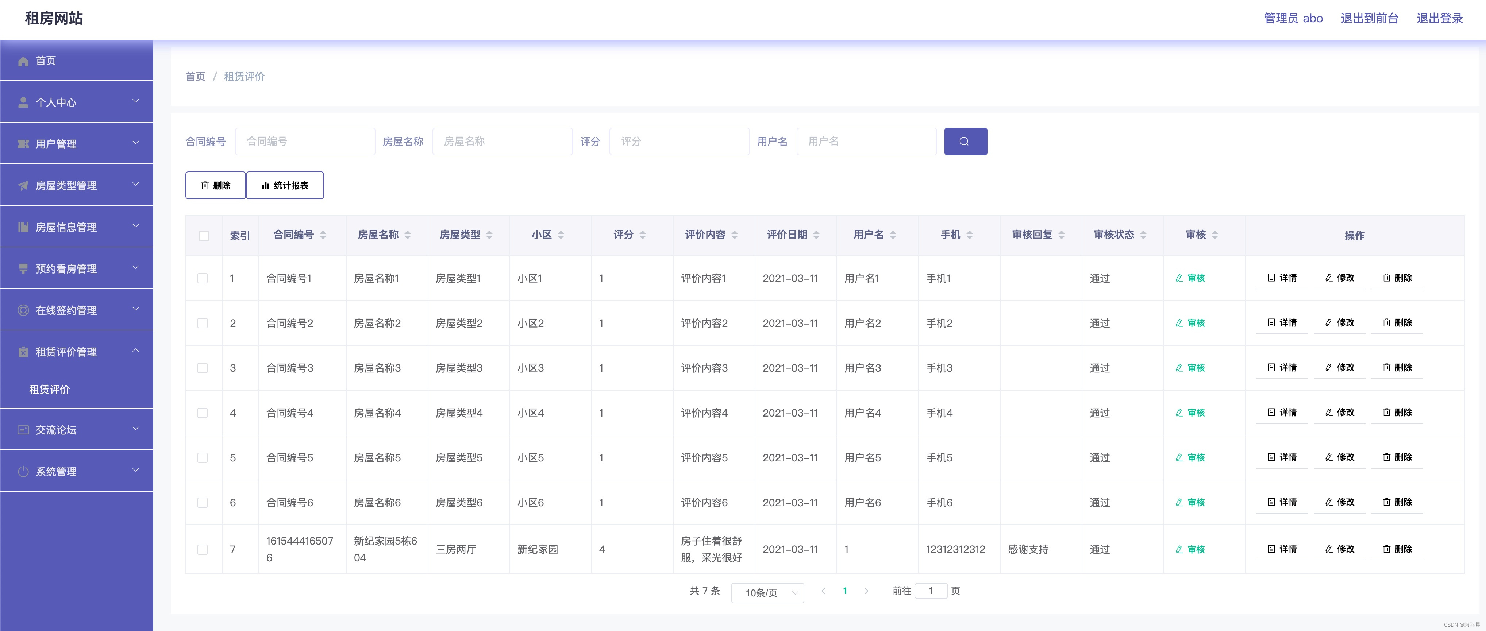Screen dimensions: 1486x631
Task: Click the icon beside 在线签约管理
Action: tap(23, 310)
